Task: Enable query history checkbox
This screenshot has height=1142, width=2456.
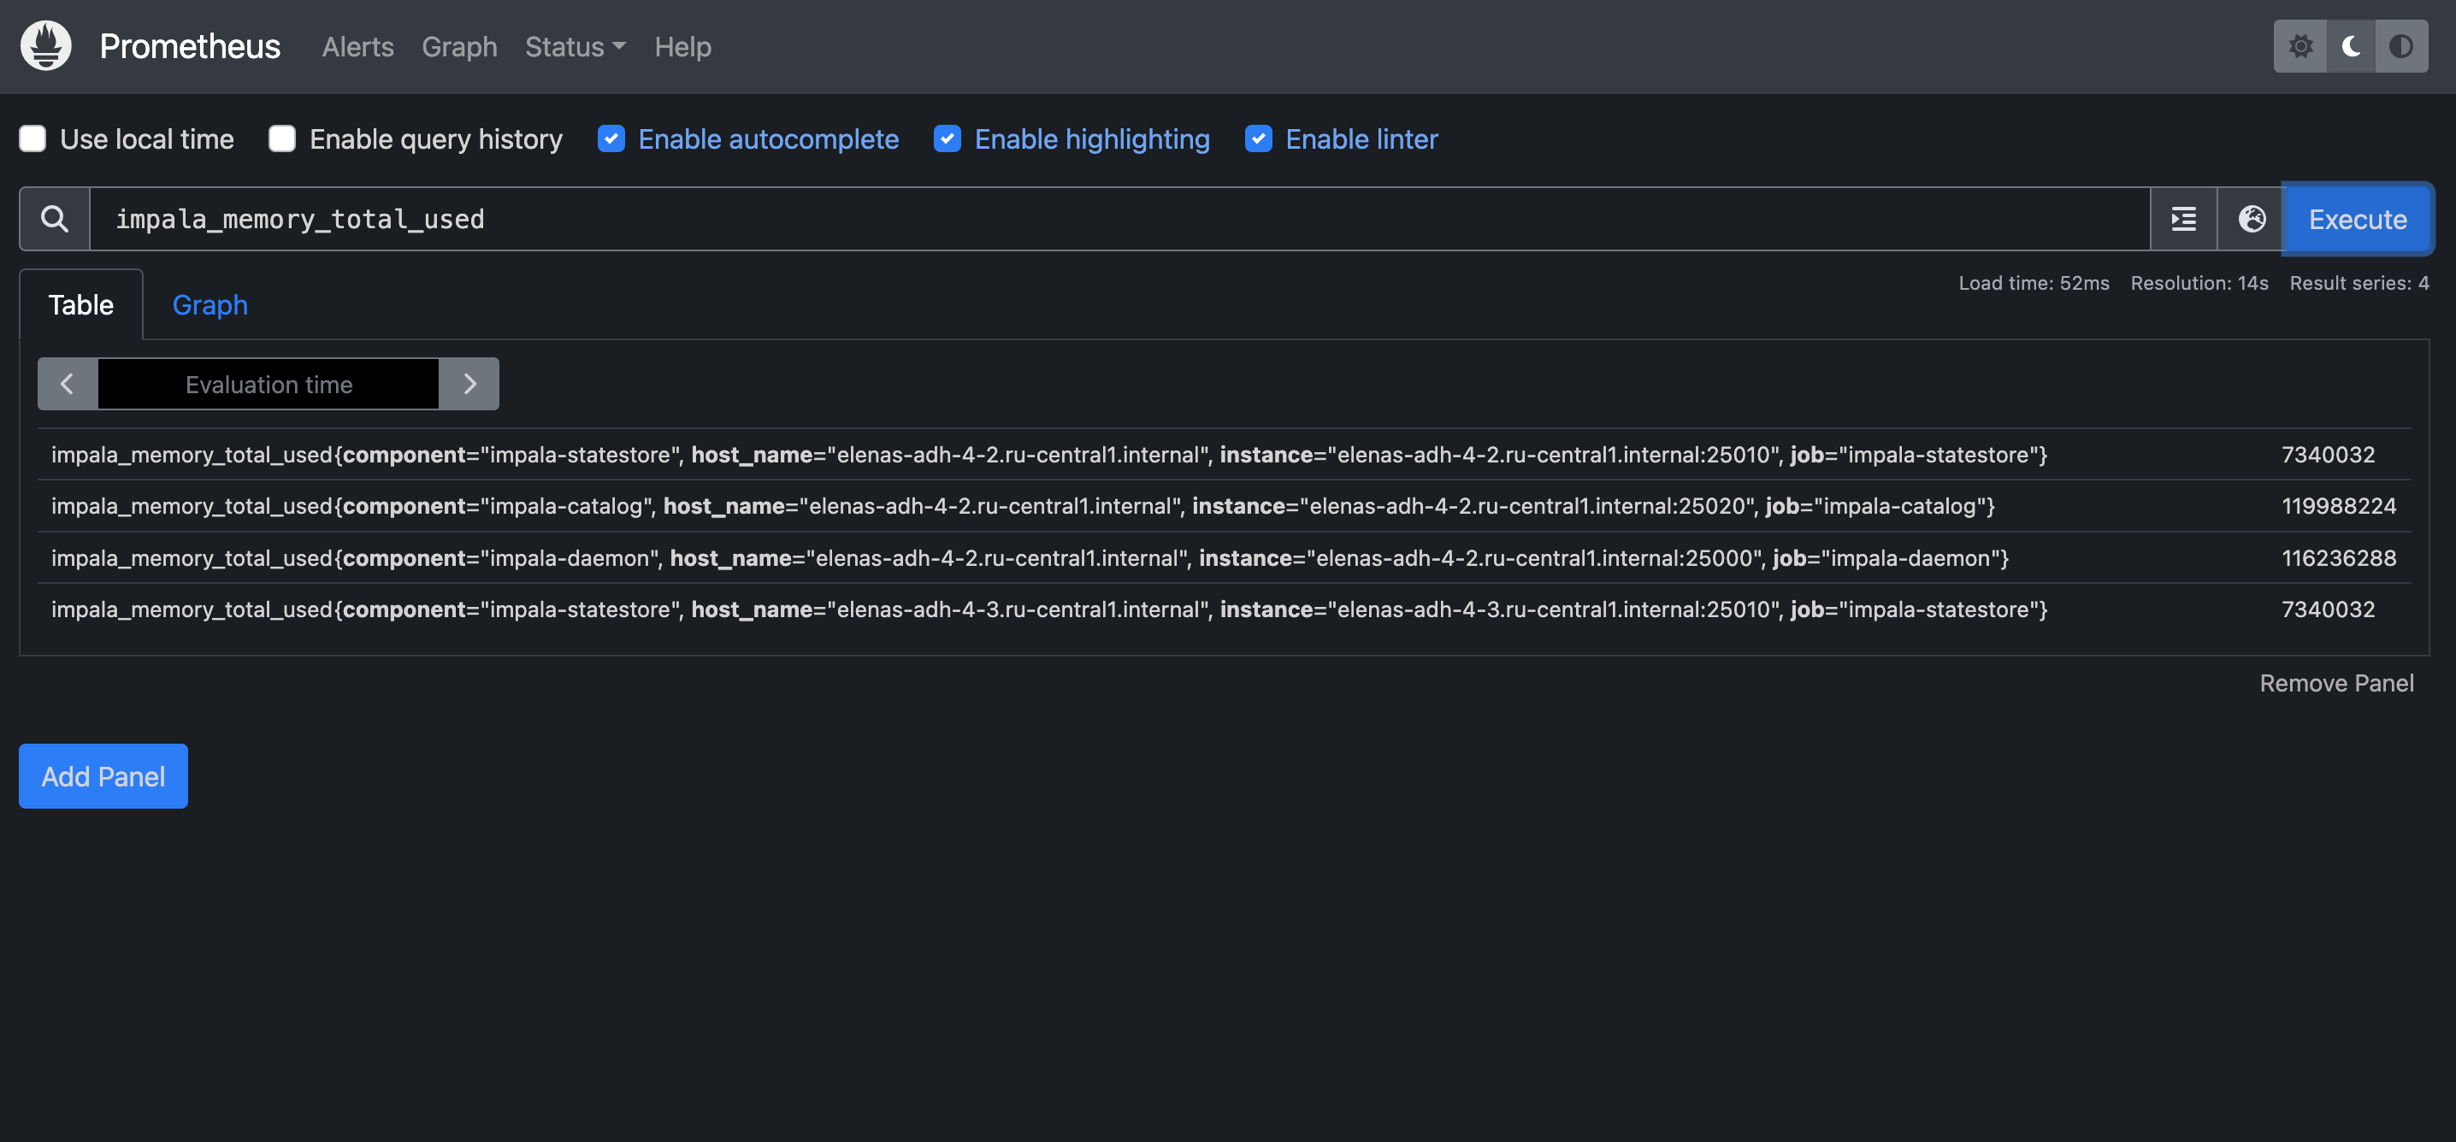Action: (x=282, y=139)
